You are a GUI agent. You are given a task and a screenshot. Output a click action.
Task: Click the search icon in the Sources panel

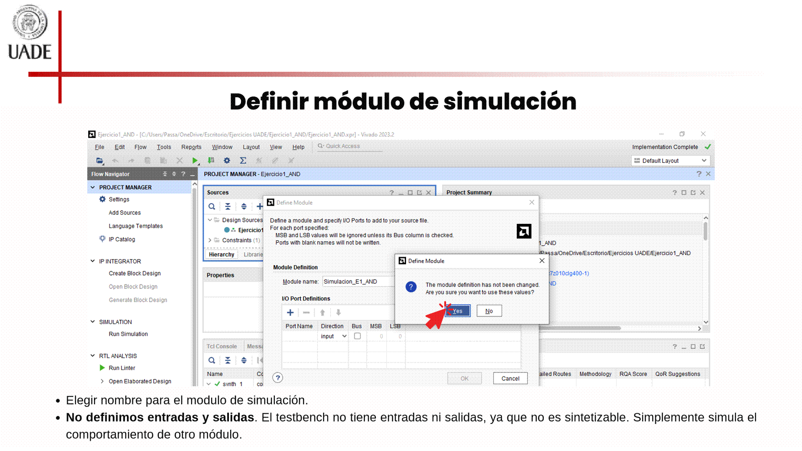pyautogui.click(x=212, y=206)
